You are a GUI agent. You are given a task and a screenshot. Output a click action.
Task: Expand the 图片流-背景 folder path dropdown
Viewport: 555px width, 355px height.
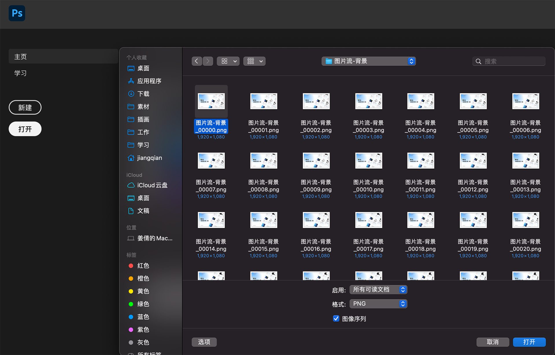(x=369, y=61)
